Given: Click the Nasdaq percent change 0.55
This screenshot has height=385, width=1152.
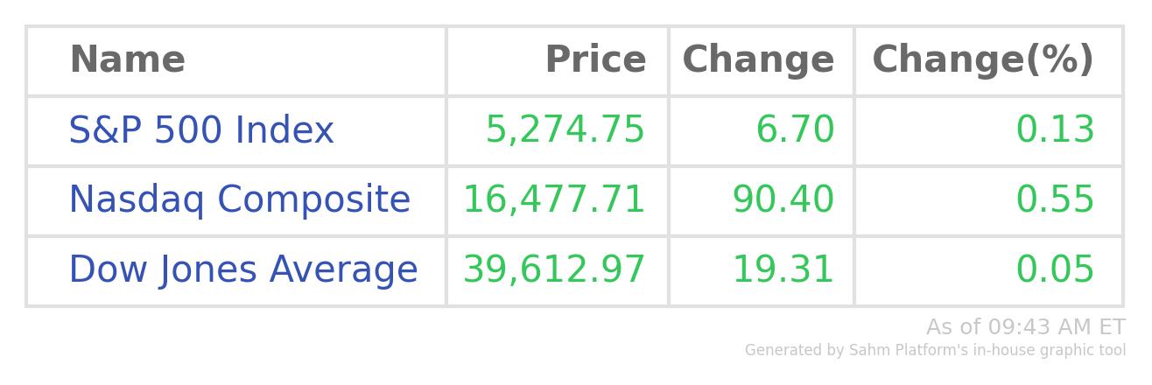Looking at the screenshot, I should coord(1055,200).
